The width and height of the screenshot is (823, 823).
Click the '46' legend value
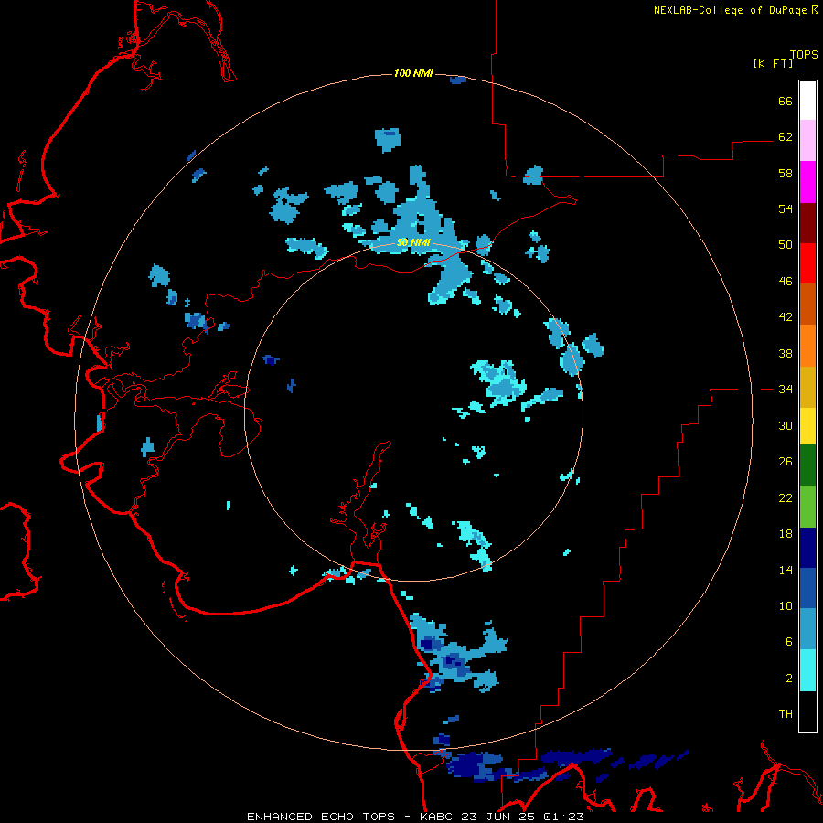[x=786, y=282]
